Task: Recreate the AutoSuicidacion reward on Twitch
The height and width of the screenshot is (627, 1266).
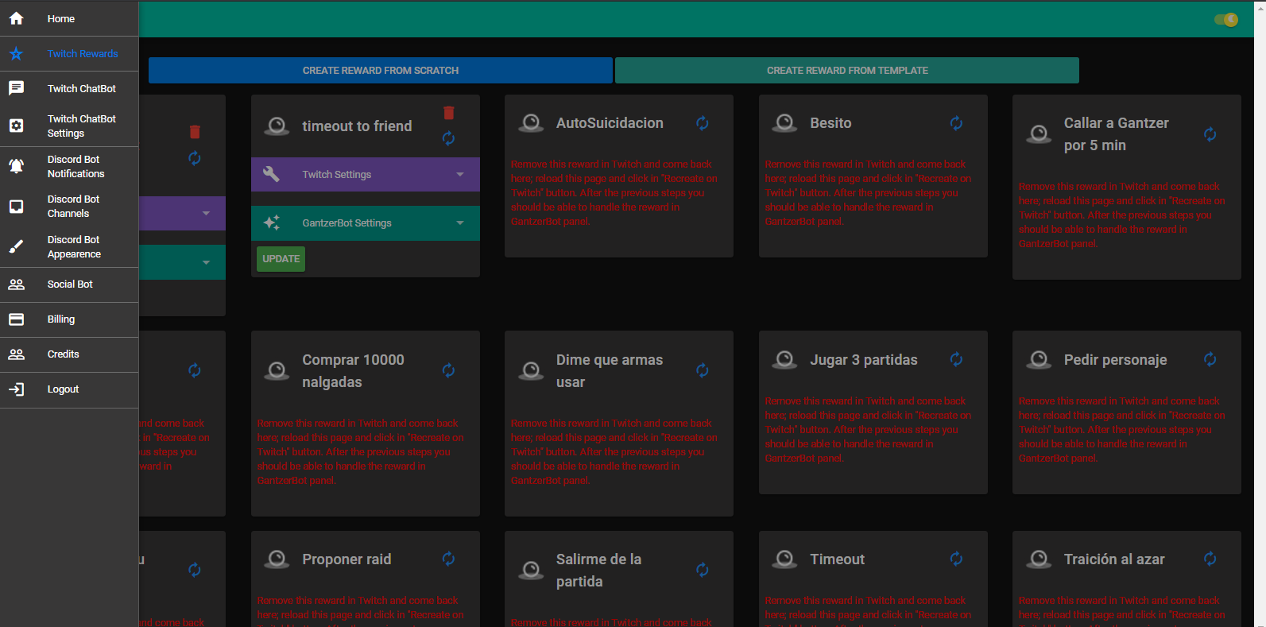Action: tap(703, 123)
